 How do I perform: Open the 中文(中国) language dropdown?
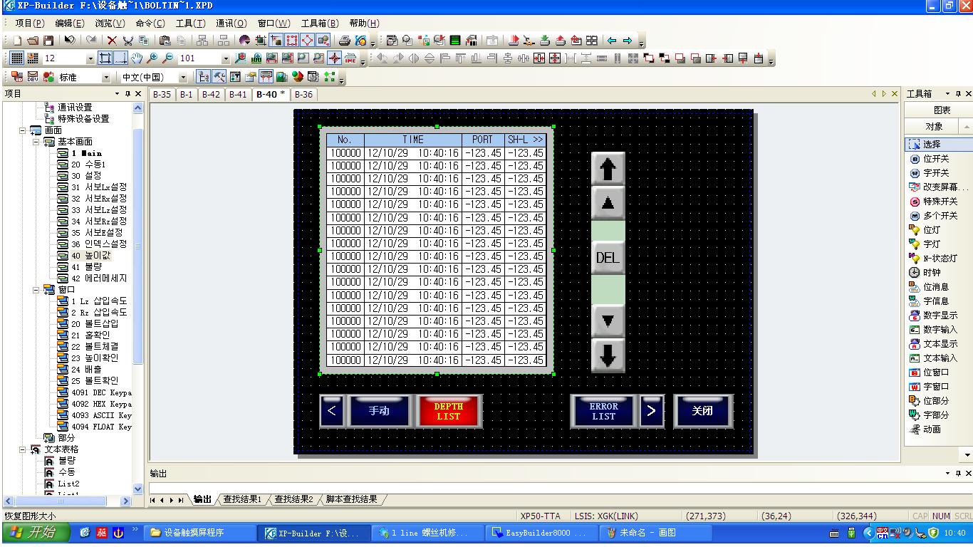point(183,77)
